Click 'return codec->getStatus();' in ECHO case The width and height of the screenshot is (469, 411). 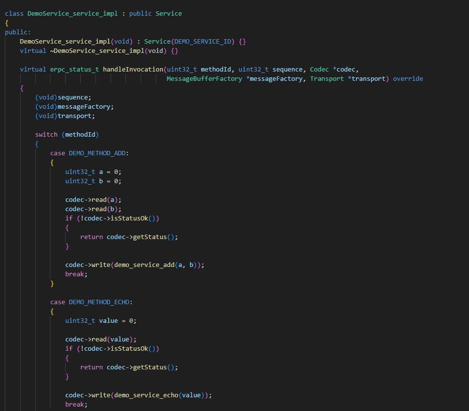click(129, 367)
